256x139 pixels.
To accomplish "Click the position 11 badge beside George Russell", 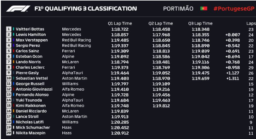I will [9, 84].
